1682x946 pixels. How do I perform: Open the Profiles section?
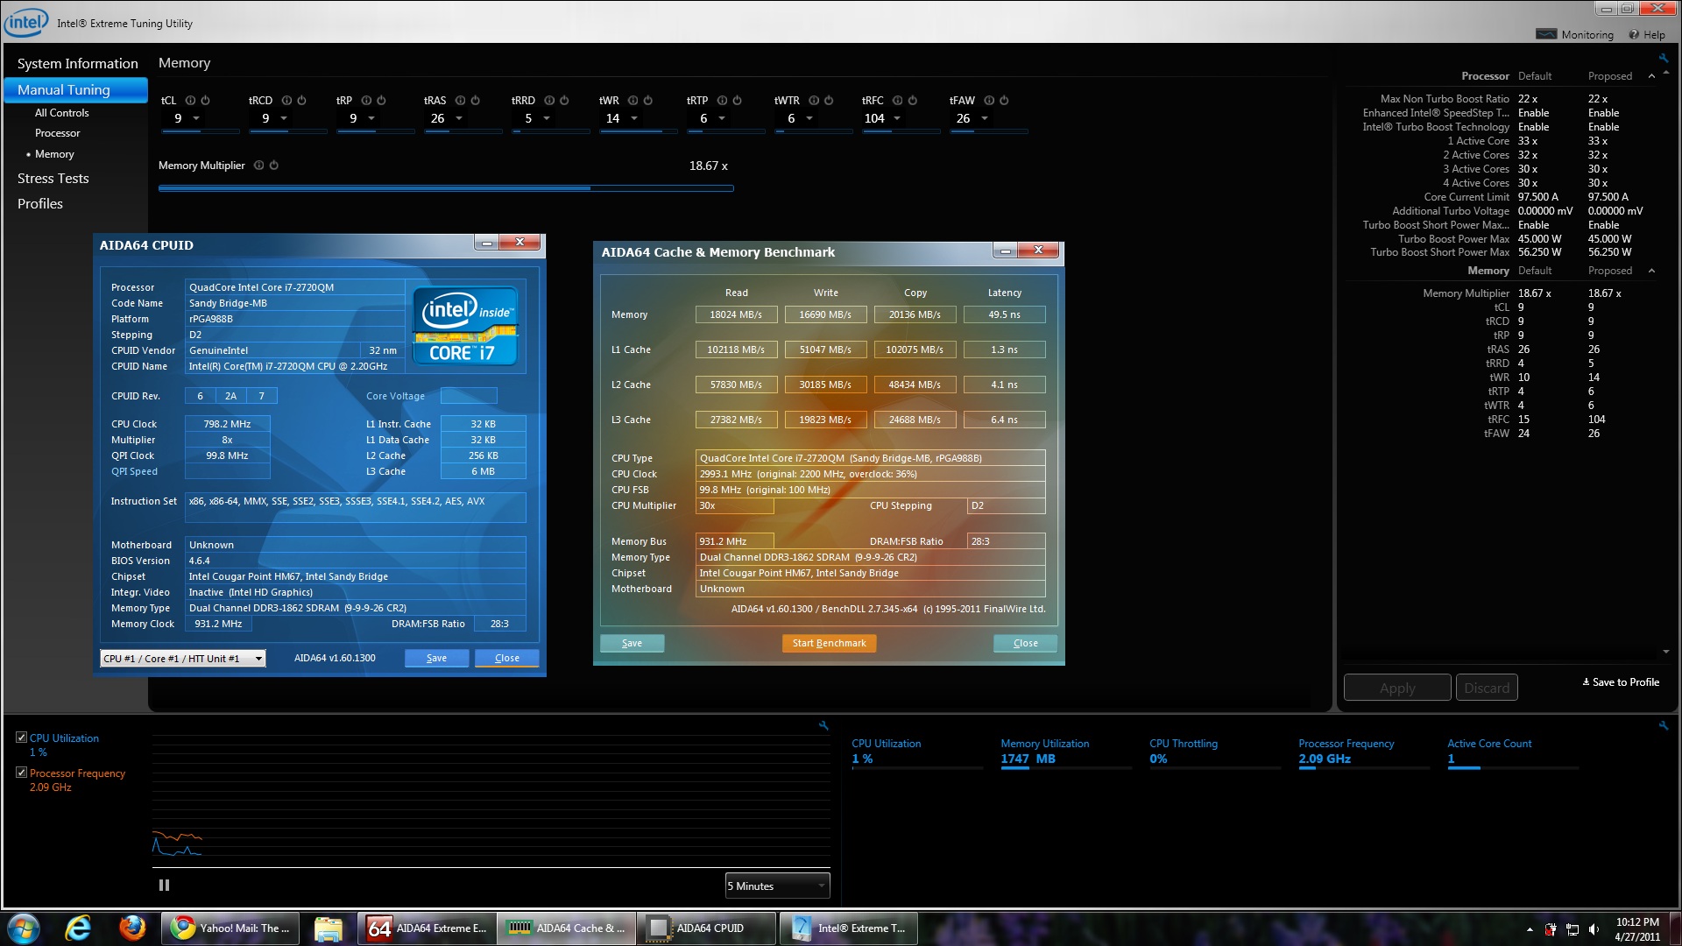coord(40,204)
